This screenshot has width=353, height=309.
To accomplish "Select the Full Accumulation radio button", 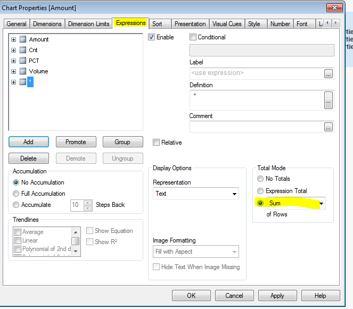I will click(x=16, y=194).
